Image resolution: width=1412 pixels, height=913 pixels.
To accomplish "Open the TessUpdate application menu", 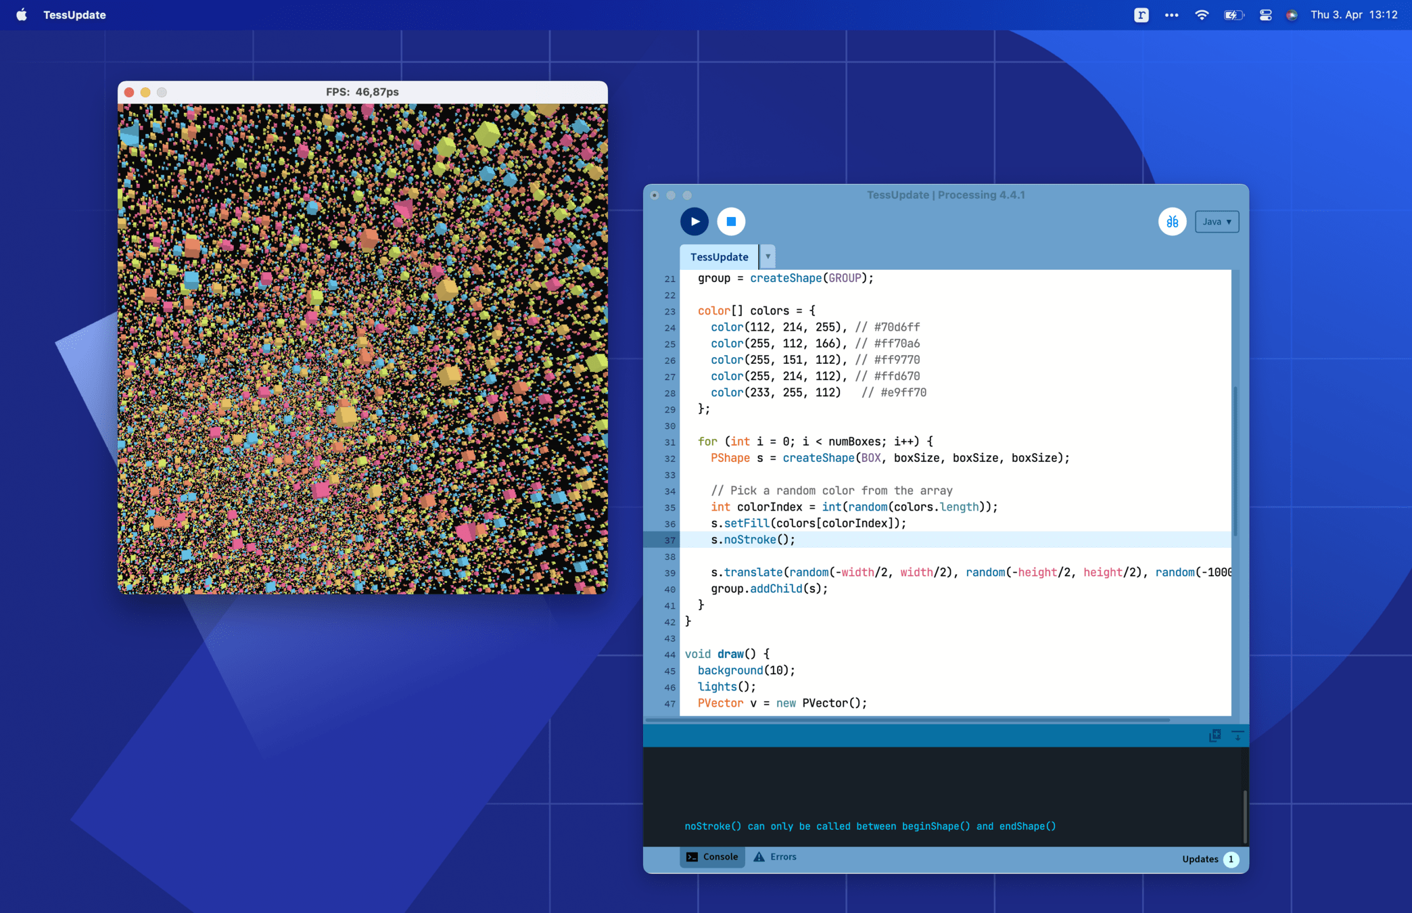I will (74, 15).
